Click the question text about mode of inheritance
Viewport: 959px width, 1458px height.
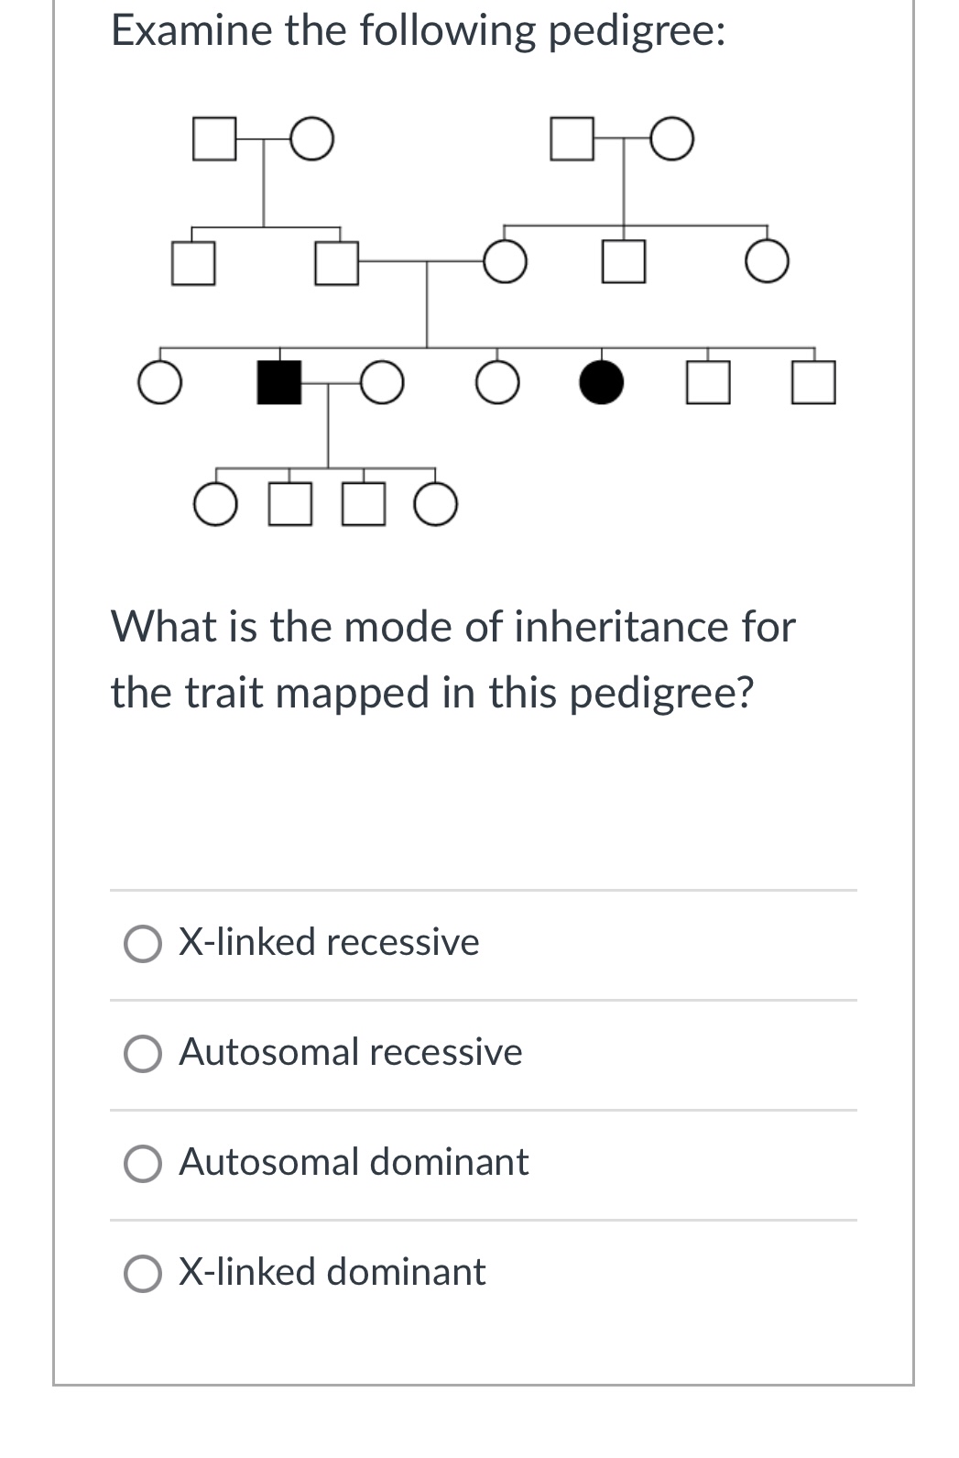click(452, 659)
